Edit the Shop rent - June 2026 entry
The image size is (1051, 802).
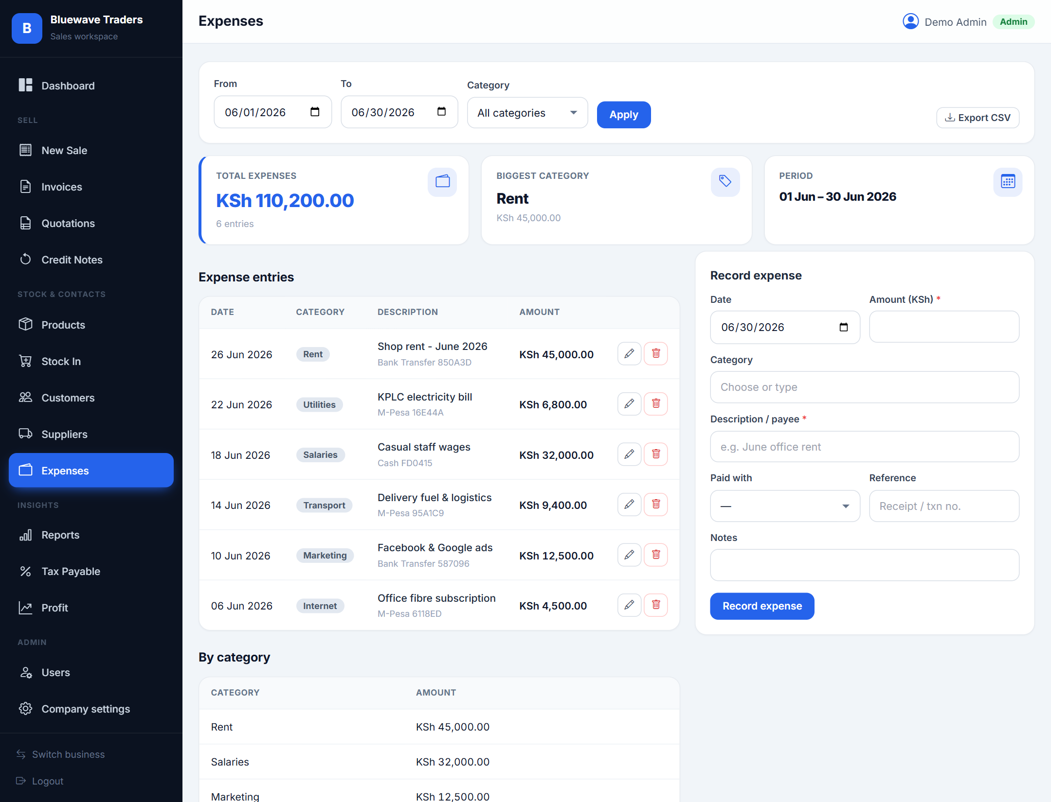tap(629, 353)
